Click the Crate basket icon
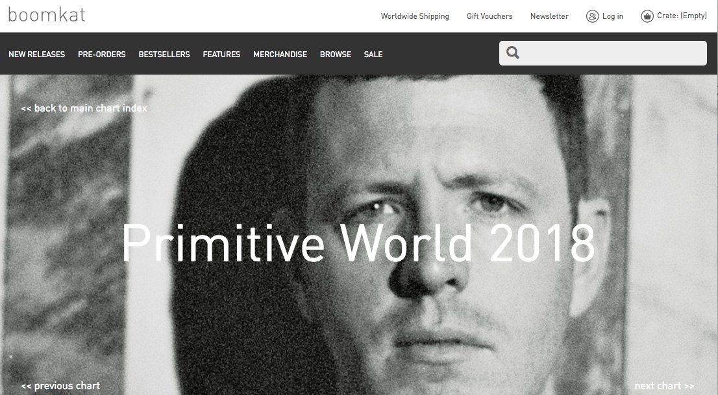The height and width of the screenshot is (395, 718). click(x=647, y=16)
